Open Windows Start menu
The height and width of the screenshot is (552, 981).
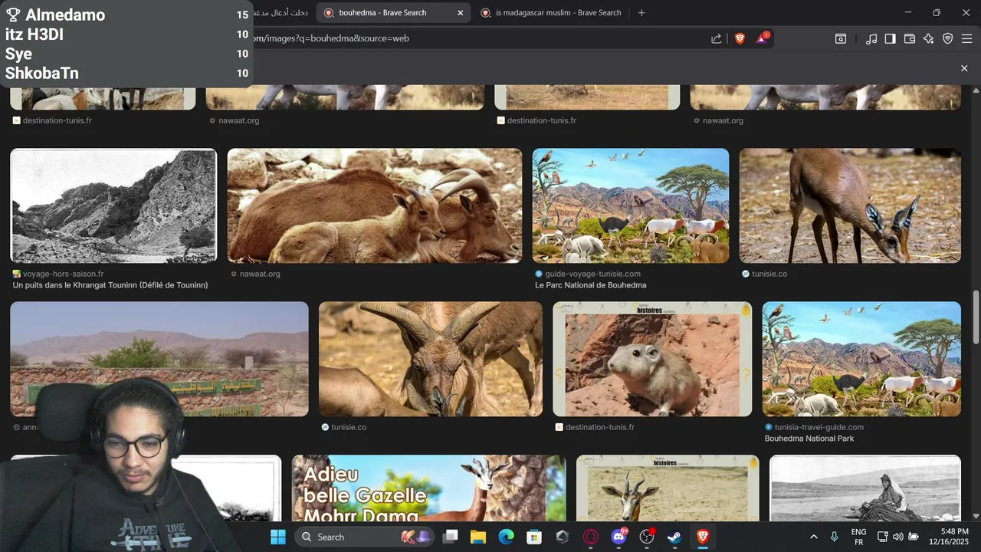pyautogui.click(x=278, y=537)
